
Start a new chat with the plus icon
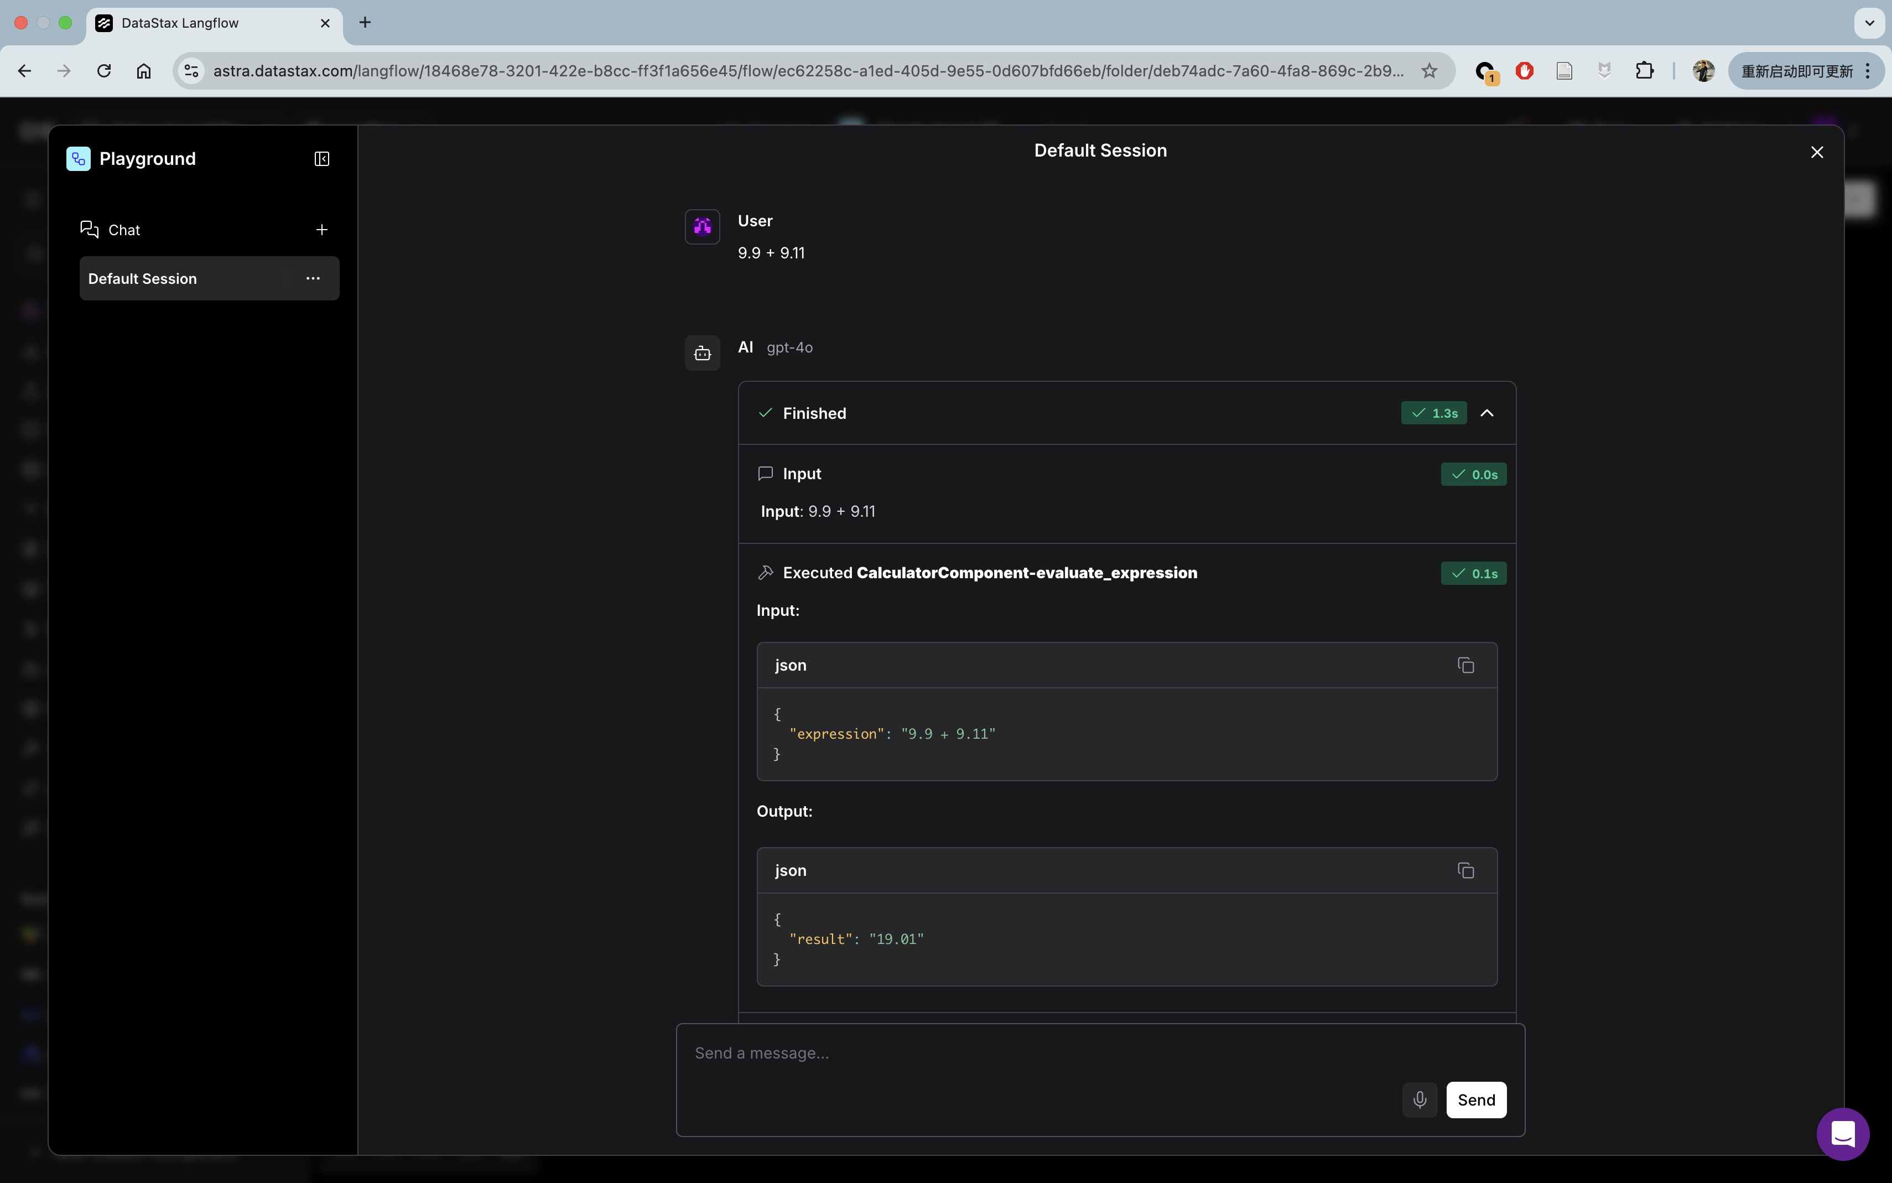pos(321,230)
